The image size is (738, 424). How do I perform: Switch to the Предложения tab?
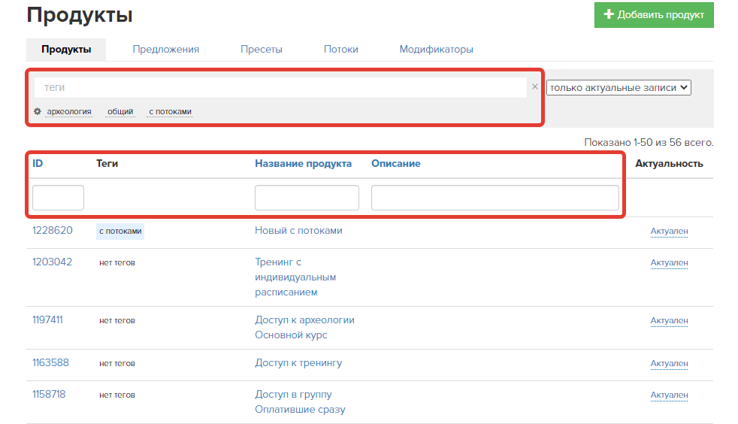click(165, 50)
